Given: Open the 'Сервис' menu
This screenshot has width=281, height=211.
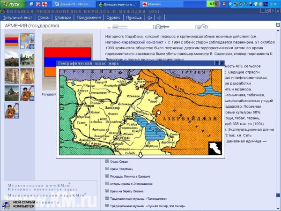Looking at the screenshot, I should tap(113, 17).
